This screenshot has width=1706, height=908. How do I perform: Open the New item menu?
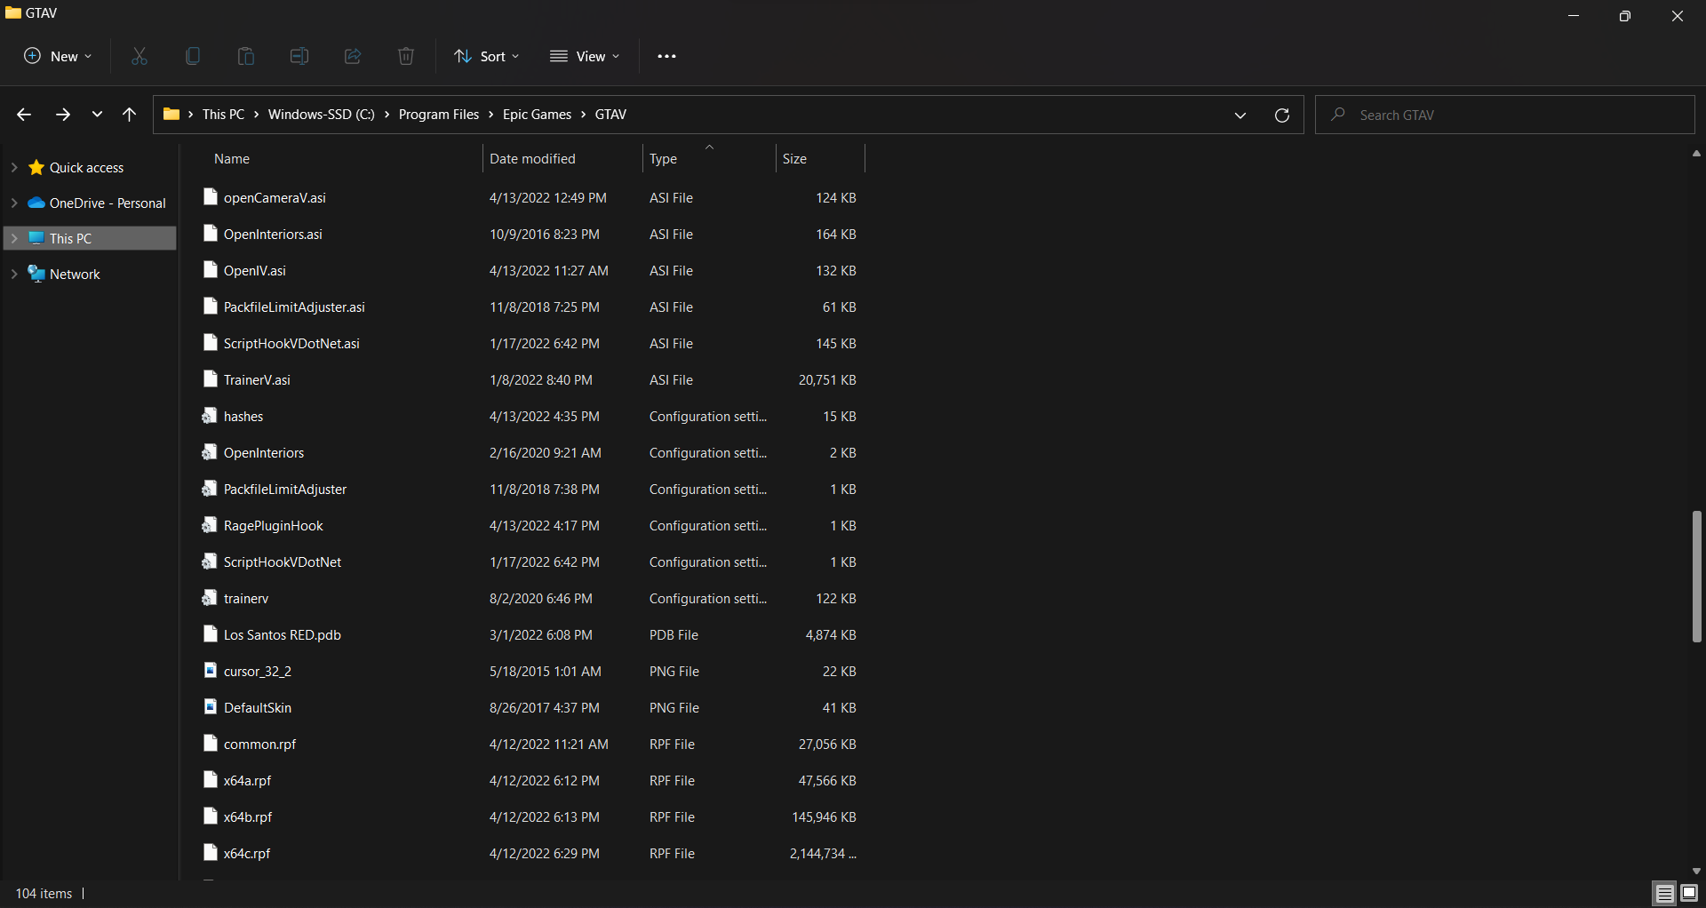click(x=58, y=56)
